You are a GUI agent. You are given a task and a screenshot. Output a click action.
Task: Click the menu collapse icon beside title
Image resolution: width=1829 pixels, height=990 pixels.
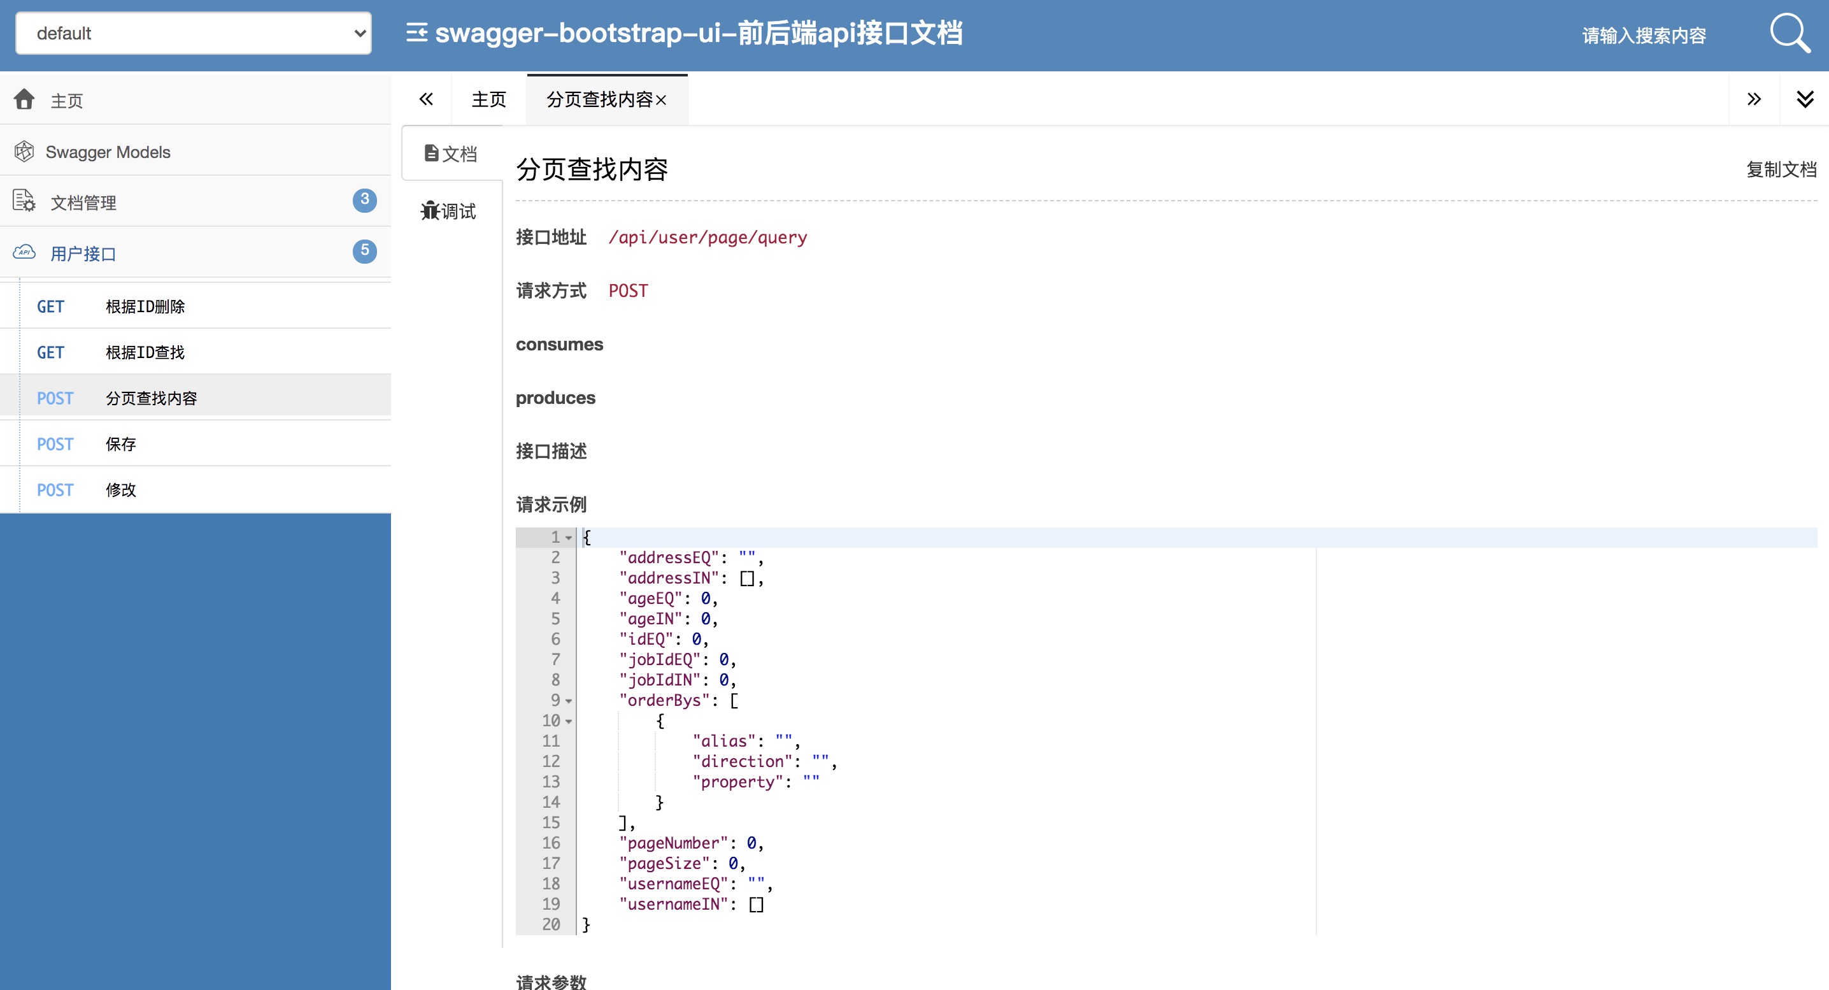pos(416,32)
